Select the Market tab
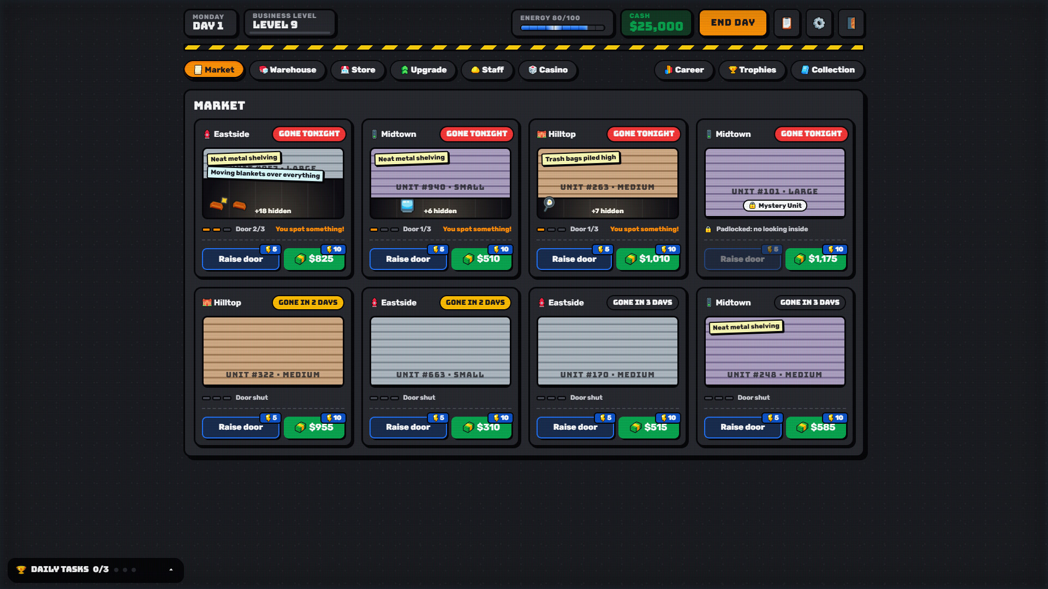The image size is (1048, 589). coord(214,70)
